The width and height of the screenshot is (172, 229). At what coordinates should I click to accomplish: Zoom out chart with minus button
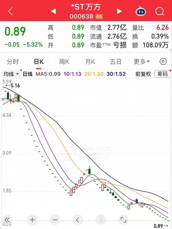coord(55,220)
